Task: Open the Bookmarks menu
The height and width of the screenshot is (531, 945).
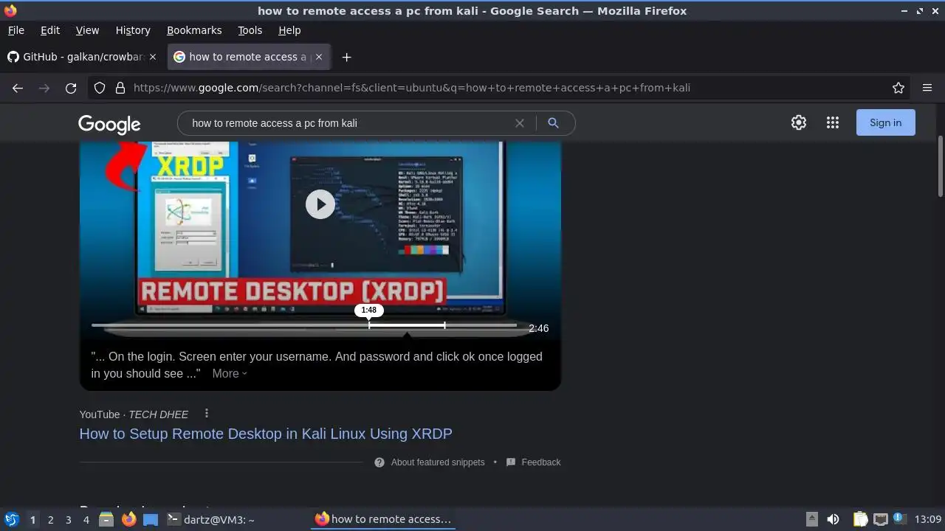Action: tap(194, 30)
